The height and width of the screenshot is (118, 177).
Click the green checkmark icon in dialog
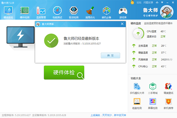(x=51, y=41)
